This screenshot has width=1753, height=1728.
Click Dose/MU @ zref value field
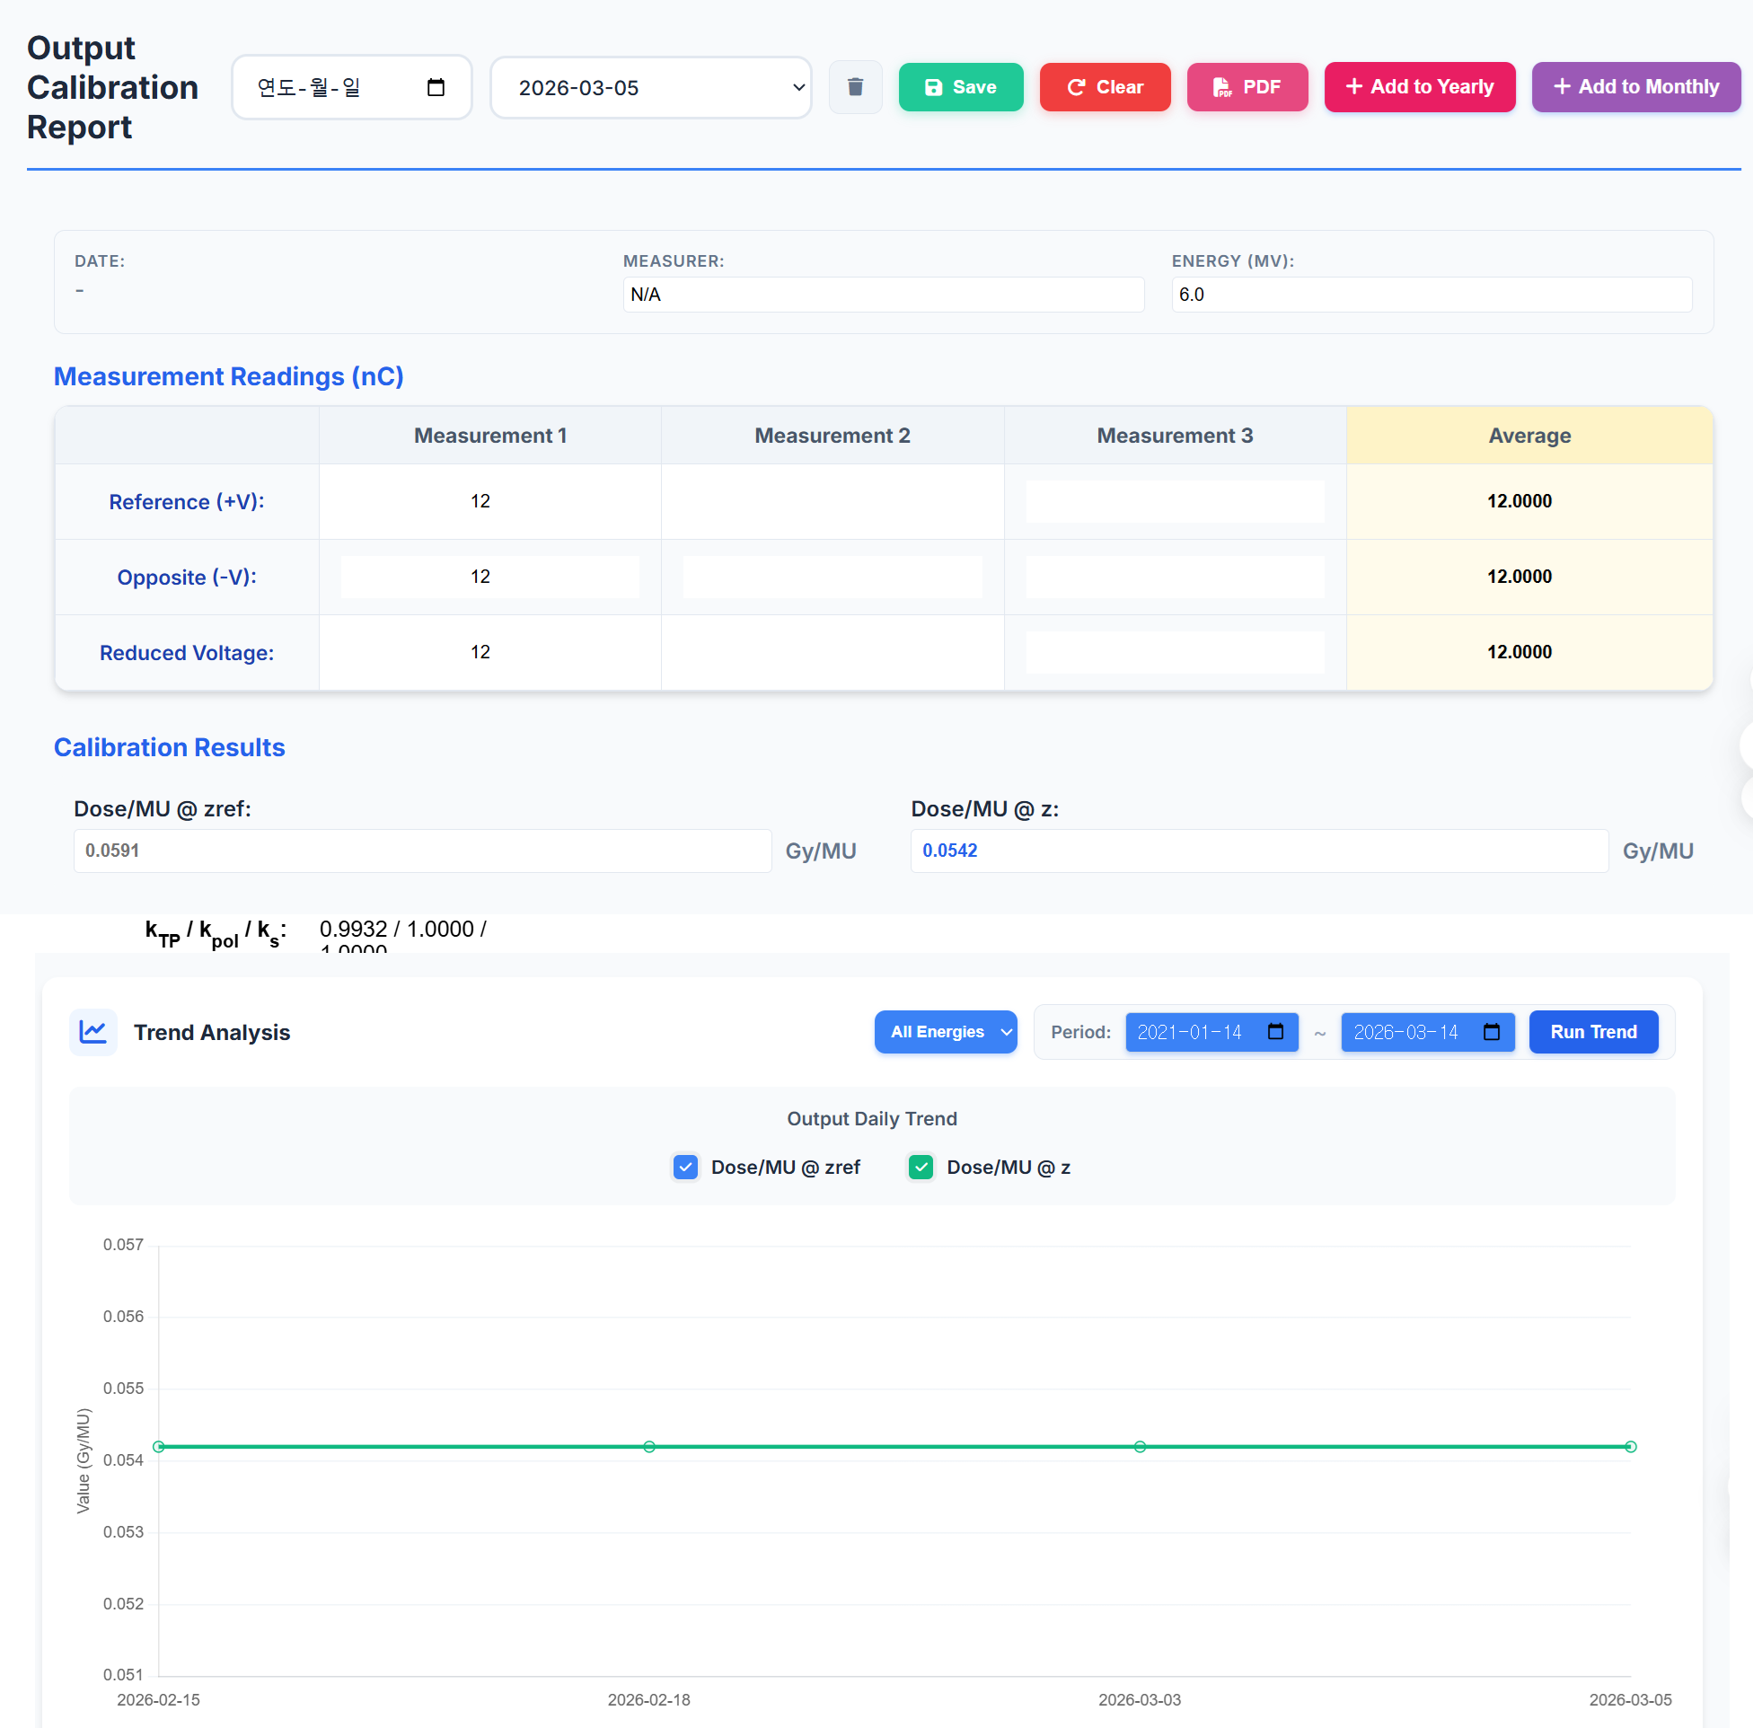point(422,851)
